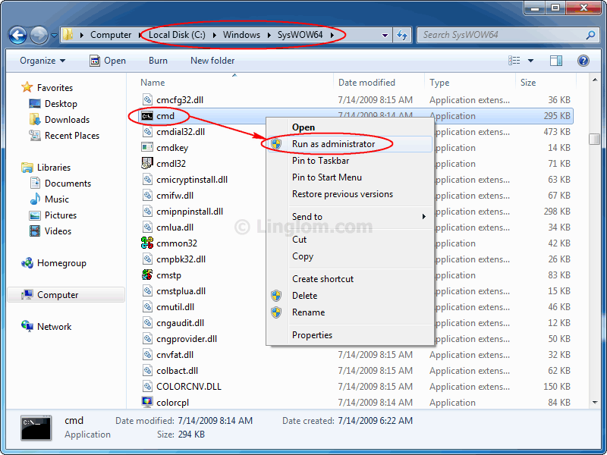Select the cmcfg32.dll file icon
Viewport: 607px width, 455px height.
click(147, 100)
